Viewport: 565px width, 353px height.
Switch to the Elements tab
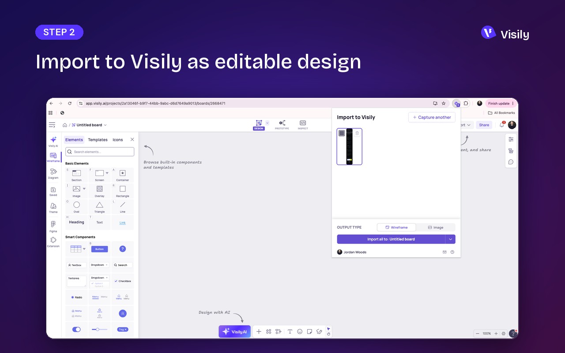[x=74, y=139]
